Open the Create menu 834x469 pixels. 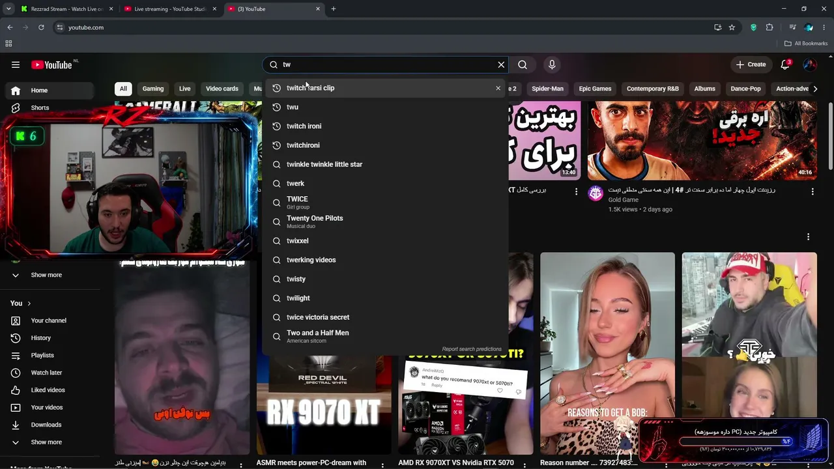pyautogui.click(x=751, y=64)
